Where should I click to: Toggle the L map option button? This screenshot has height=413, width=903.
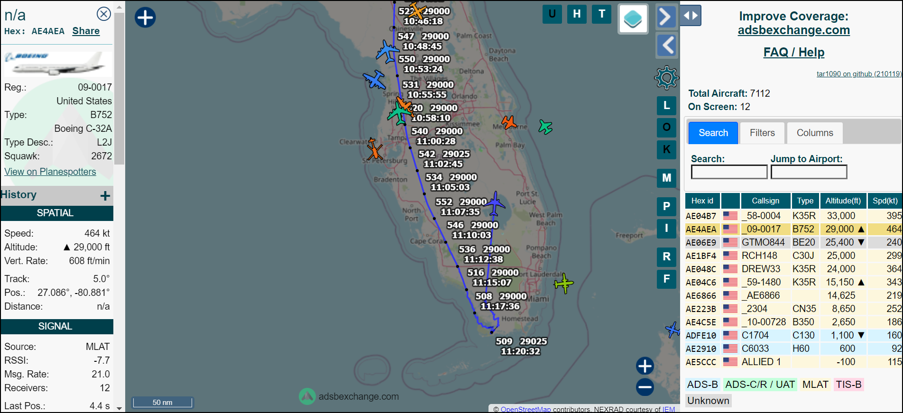click(x=666, y=105)
